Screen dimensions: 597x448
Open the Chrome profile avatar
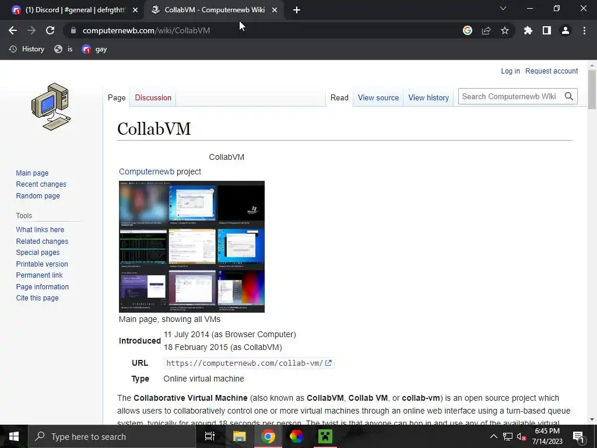(x=566, y=30)
